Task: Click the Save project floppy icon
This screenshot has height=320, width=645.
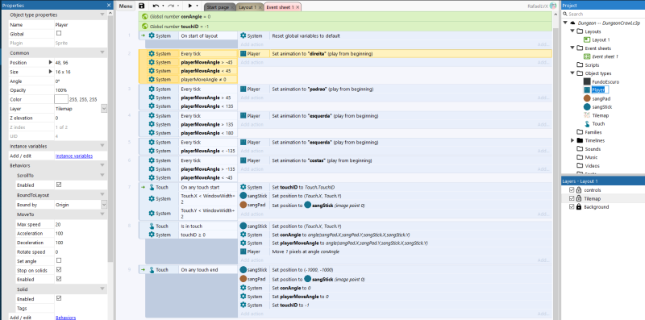Action: coord(142,6)
